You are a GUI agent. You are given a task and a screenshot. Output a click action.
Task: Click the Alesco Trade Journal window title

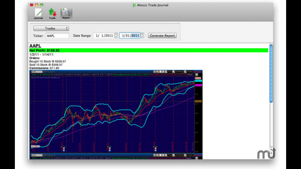coord(153,5)
